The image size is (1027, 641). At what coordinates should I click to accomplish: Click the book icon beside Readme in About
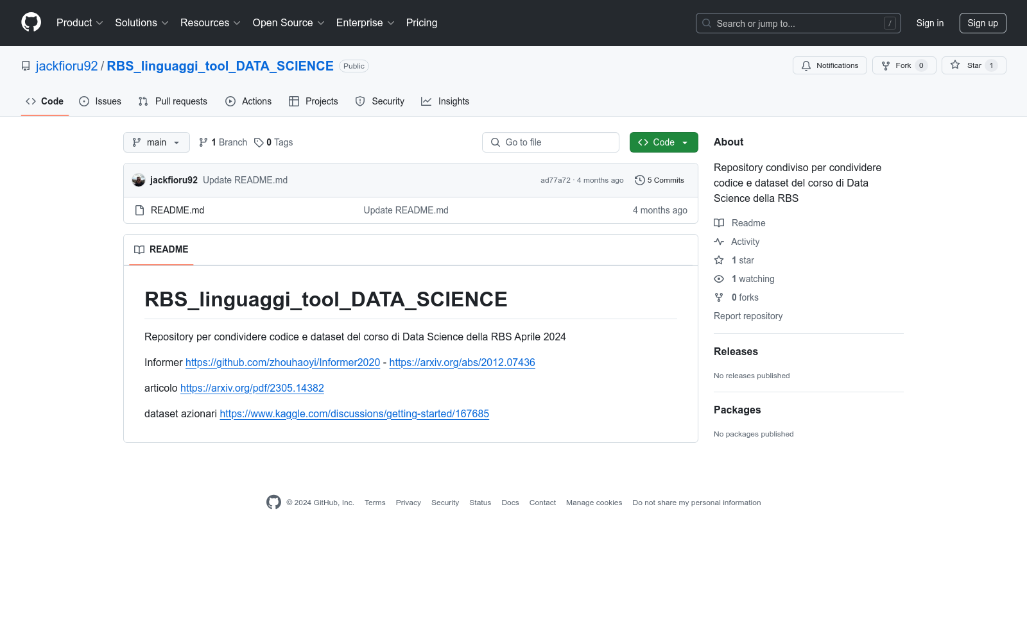coord(719,223)
